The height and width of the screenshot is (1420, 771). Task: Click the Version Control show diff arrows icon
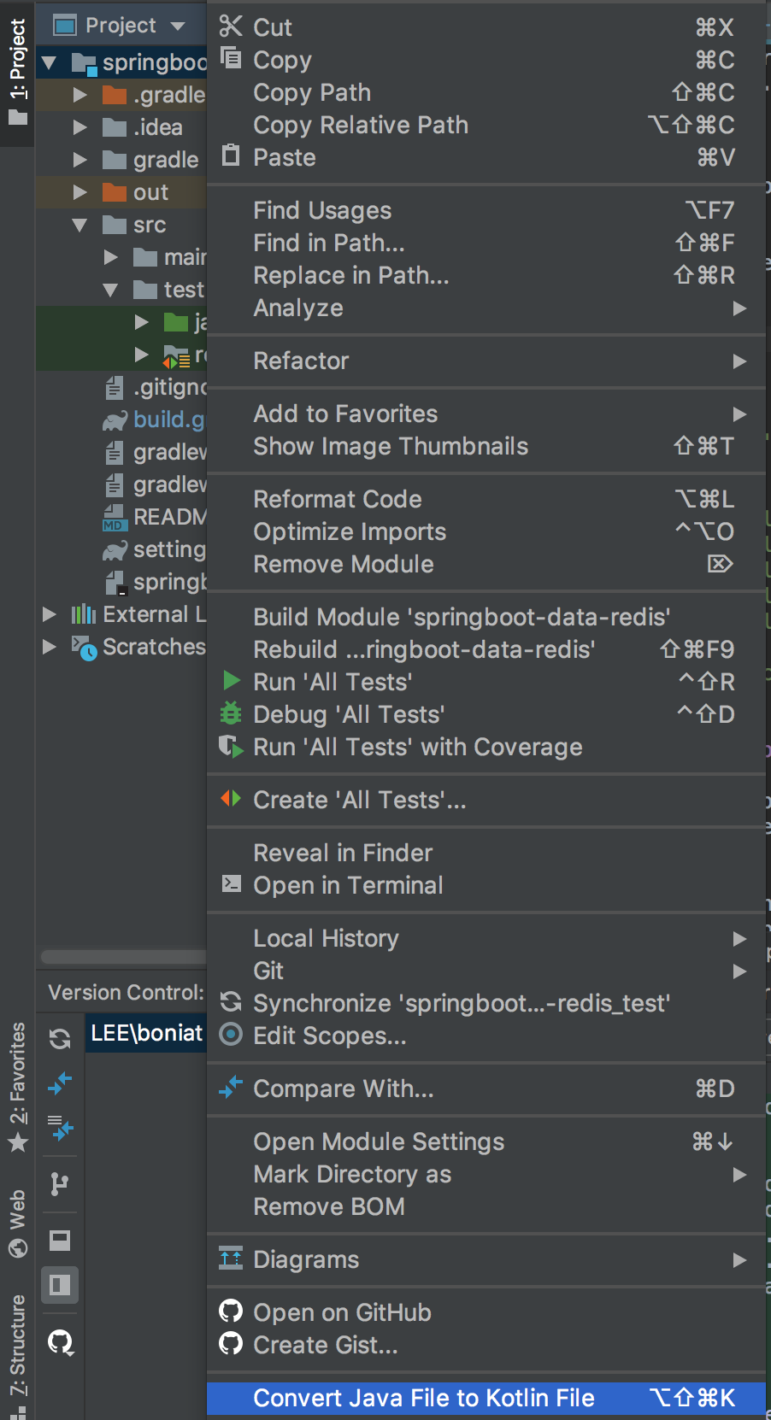[60, 1083]
